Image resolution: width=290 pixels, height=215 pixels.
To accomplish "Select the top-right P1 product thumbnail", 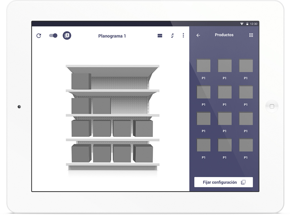I will (246, 66).
